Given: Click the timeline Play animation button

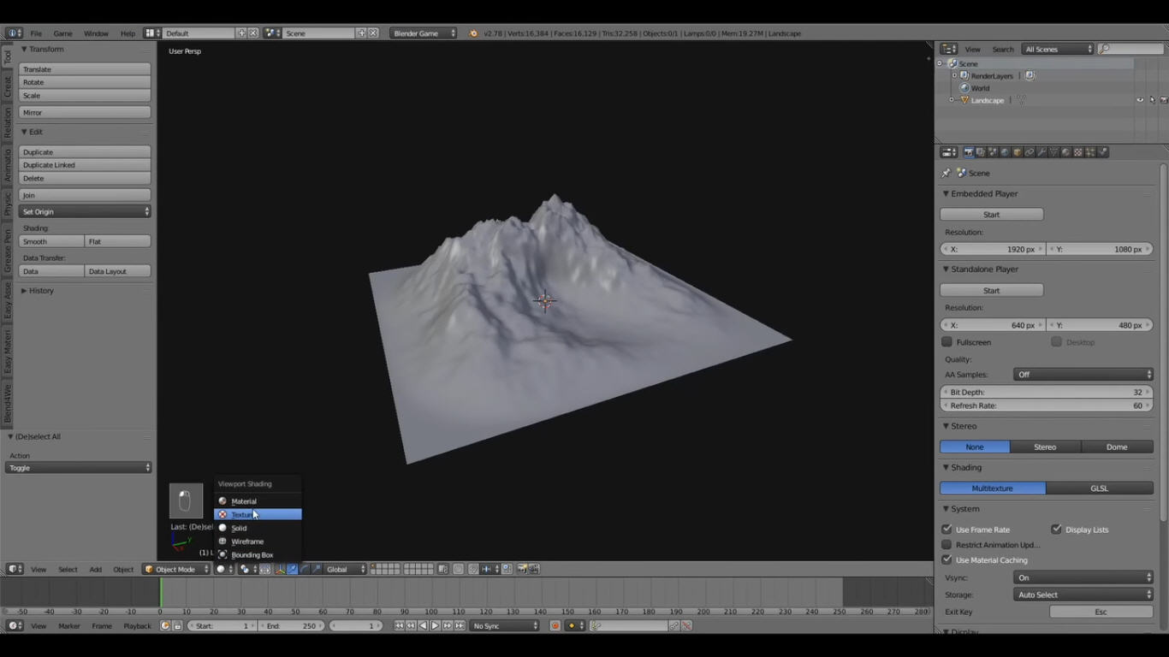Looking at the screenshot, I should click(435, 626).
